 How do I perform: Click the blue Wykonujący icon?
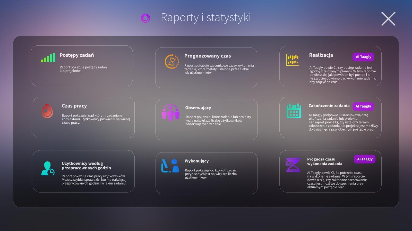[170, 166]
